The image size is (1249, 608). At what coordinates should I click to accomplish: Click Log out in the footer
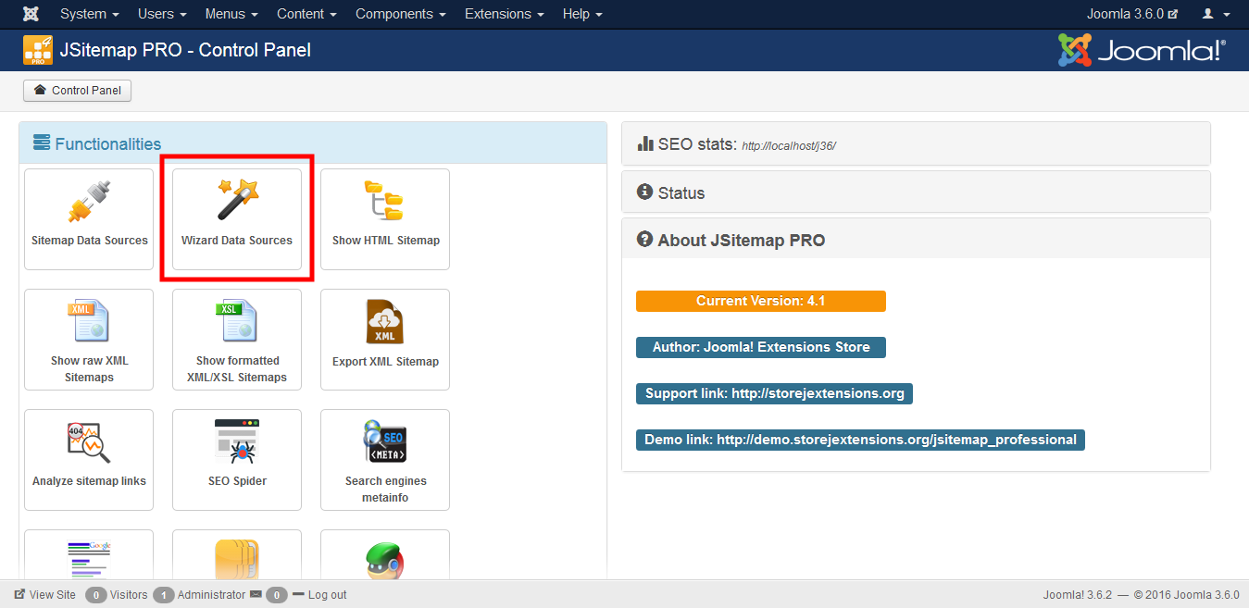tap(319, 595)
